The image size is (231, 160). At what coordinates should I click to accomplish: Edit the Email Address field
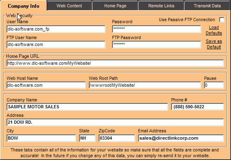click(x=181, y=138)
